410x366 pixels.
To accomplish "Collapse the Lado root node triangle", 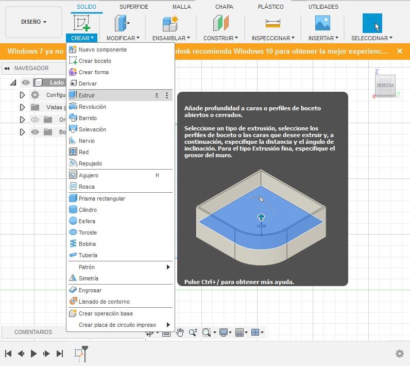I will pyautogui.click(x=13, y=82).
